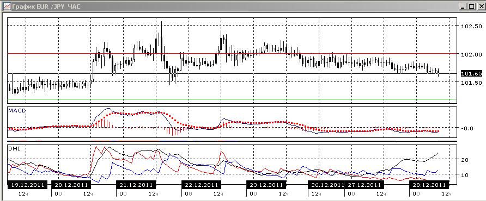Click the chart icon in the title bar
The height and width of the screenshot is (201, 486).
pos(7,6)
